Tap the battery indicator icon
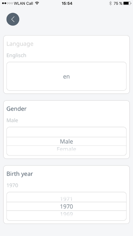133x236 pixels. 127,3
